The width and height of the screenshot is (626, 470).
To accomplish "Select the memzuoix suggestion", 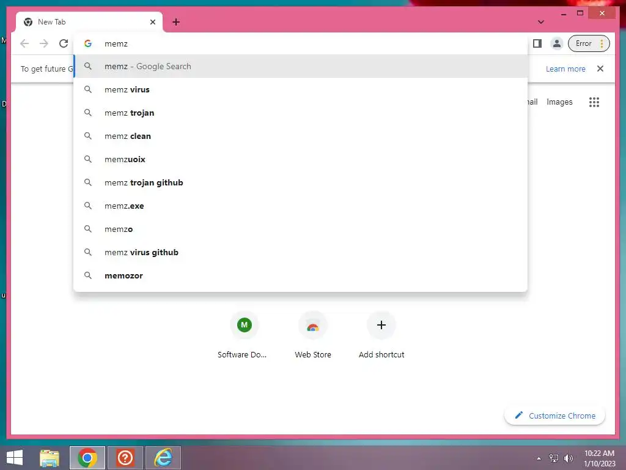I will 300,159.
